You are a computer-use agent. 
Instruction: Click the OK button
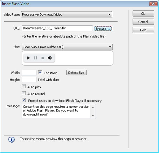pos(143,14)
